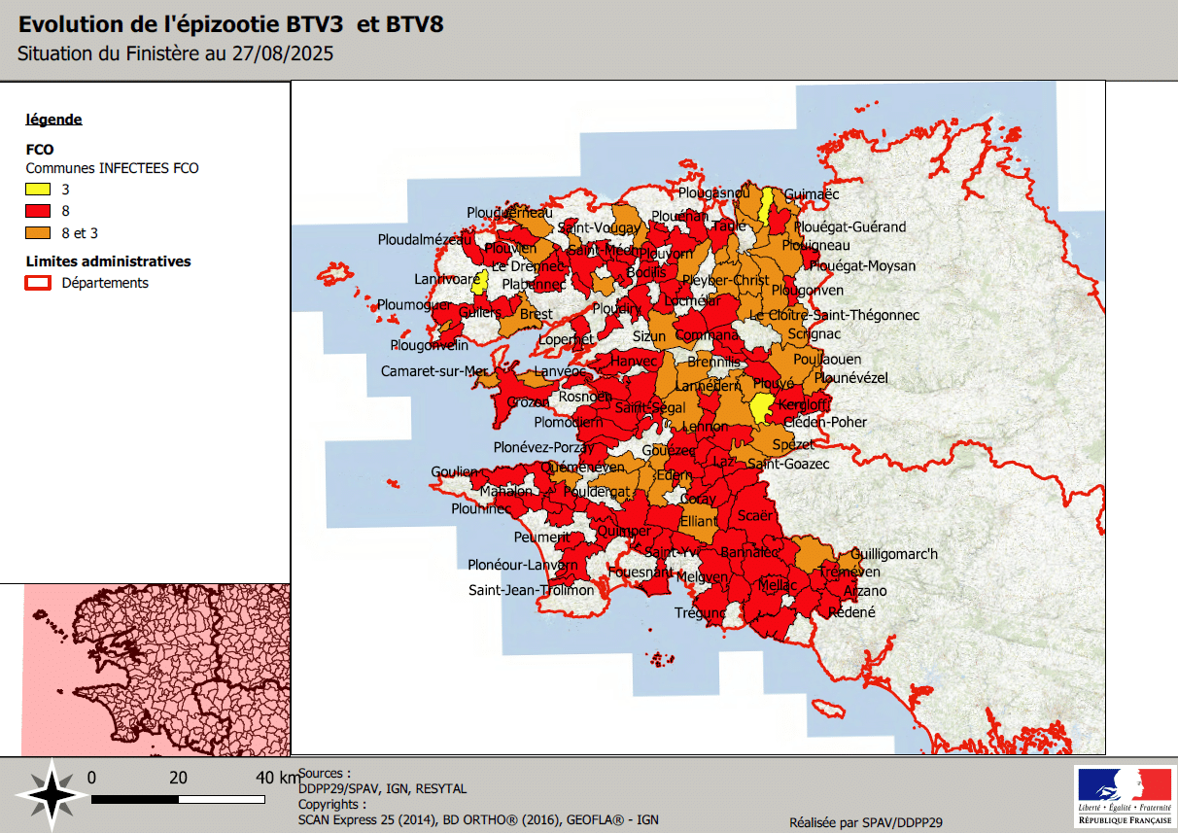Click the Ploudalmézeau label on the map
Viewport: 1178px width, 833px height.
[x=425, y=239]
